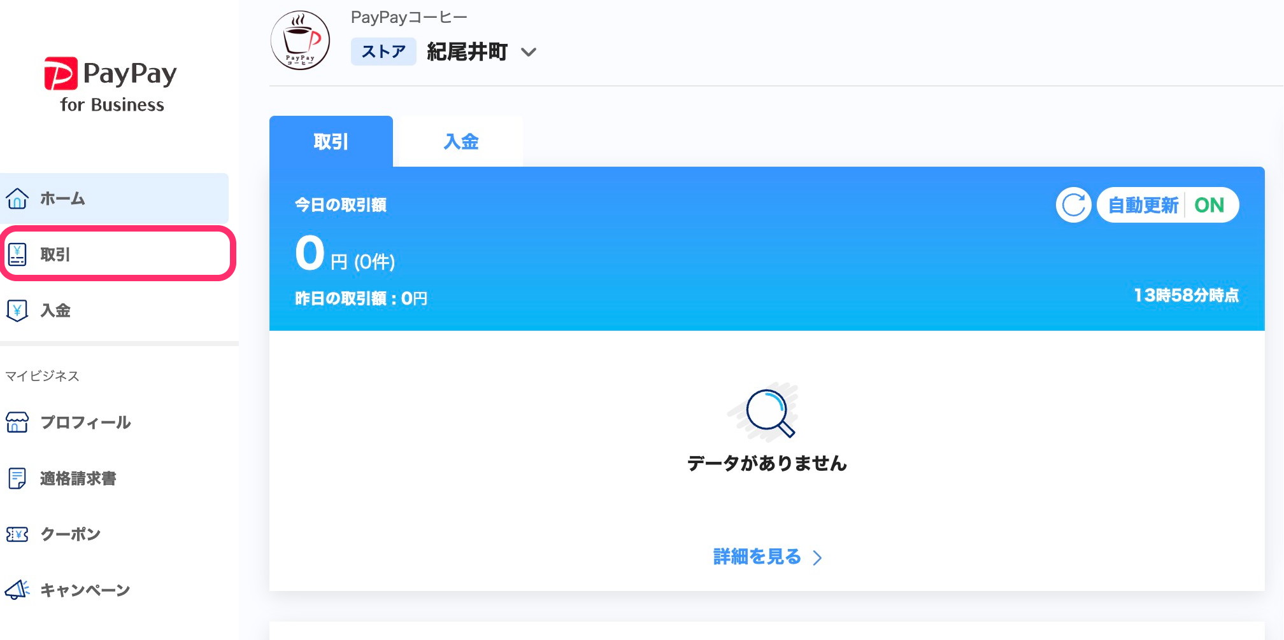Open ホーム in the sidebar
The height and width of the screenshot is (640, 1284).
tap(115, 198)
